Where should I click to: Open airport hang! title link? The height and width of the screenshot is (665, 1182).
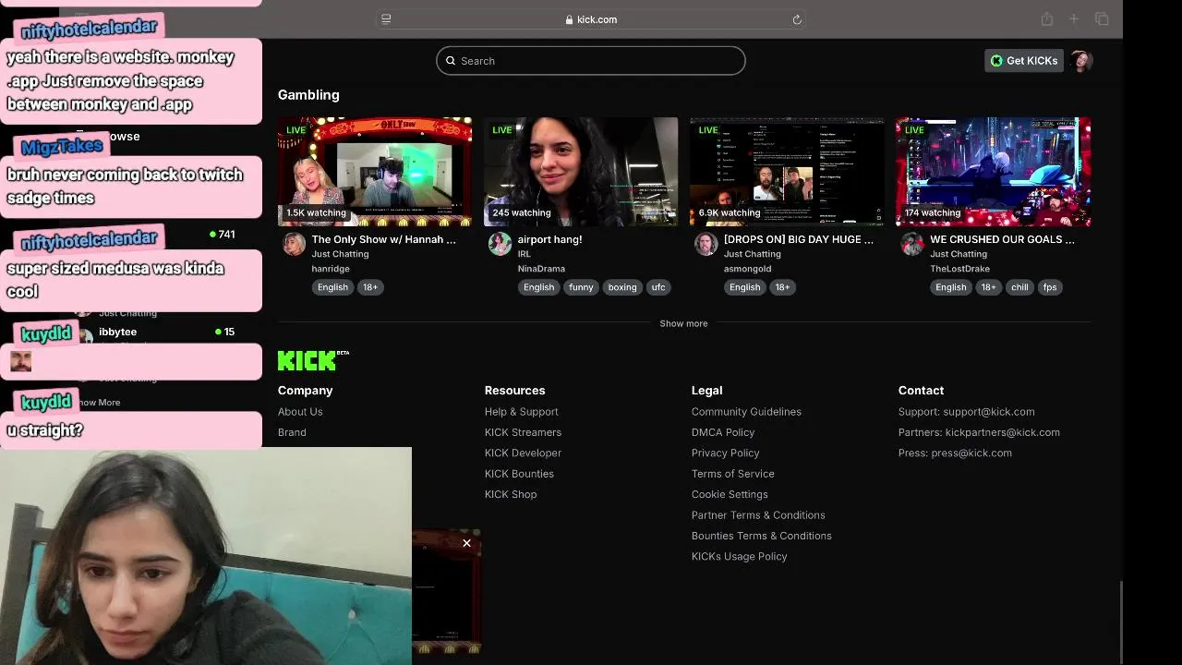coord(549,239)
